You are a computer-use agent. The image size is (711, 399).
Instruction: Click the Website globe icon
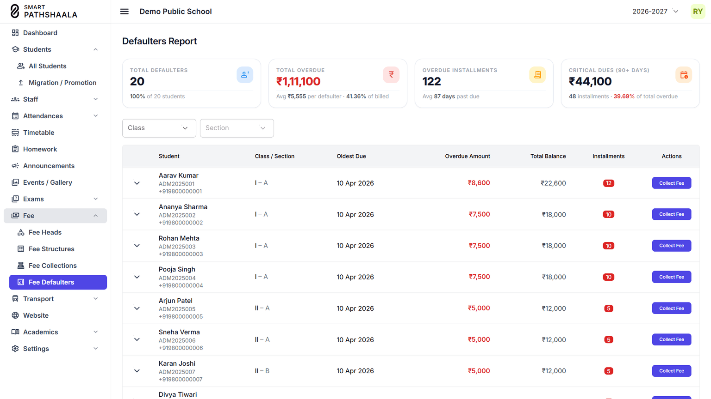(15, 315)
